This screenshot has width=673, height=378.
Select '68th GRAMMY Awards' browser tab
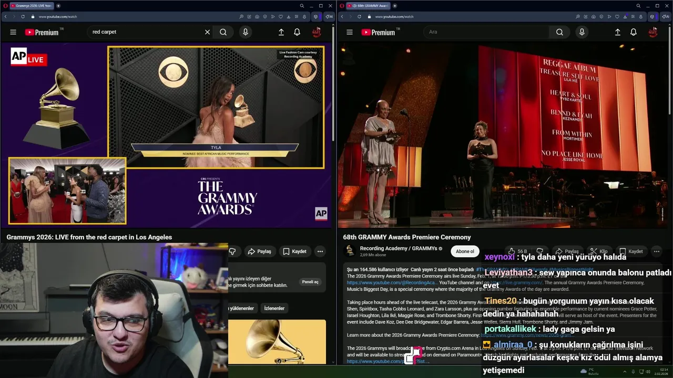pyautogui.click(x=368, y=6)
